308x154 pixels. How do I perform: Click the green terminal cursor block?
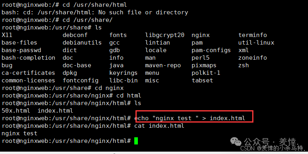[x=136, y=141]
